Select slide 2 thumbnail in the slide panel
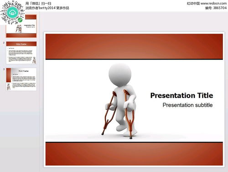The height and width of the screenshot is (172, 228). pos(21,53)
